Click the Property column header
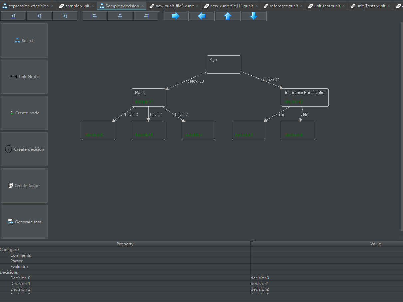 click(x=125, y=244)
